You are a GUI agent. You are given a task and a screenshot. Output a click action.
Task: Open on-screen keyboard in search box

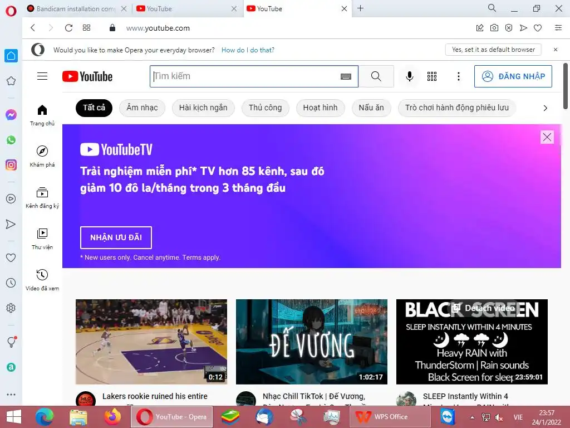(346, 76)
